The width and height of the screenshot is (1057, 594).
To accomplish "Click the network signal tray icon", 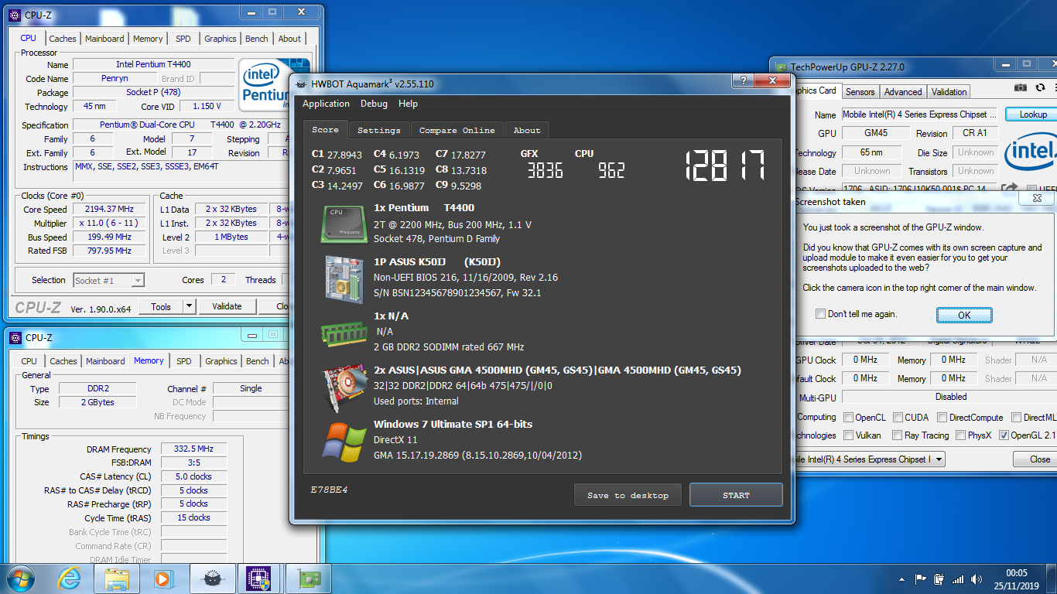I will [x=958, y=579].
